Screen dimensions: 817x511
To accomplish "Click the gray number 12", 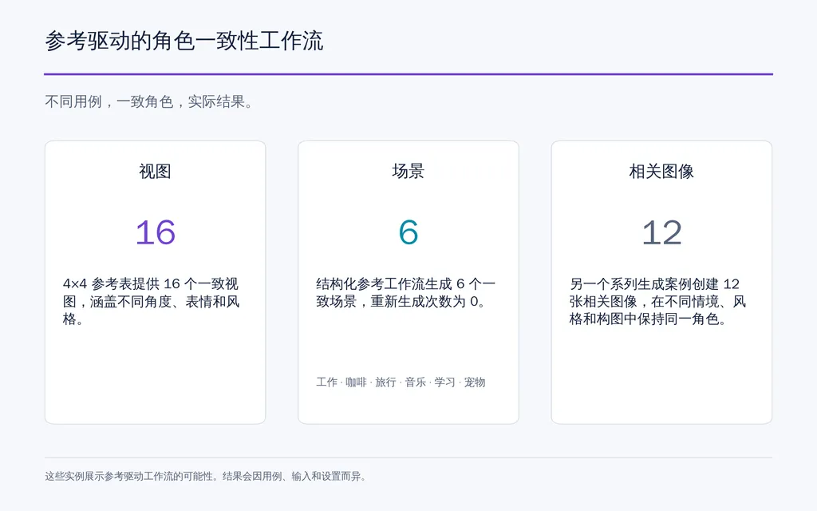I will 661,232.
